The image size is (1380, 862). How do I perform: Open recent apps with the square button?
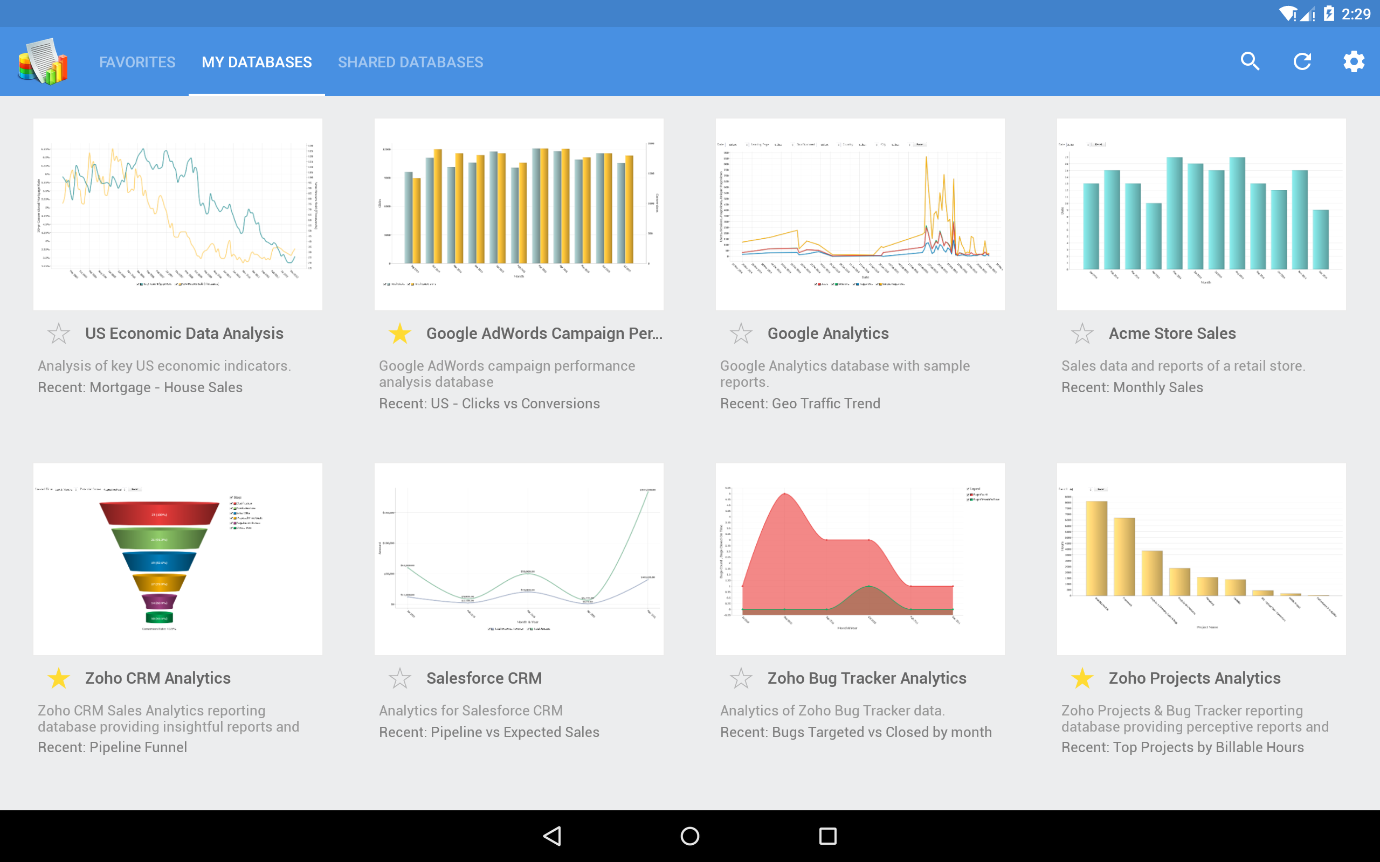click(x=827, y=835)
